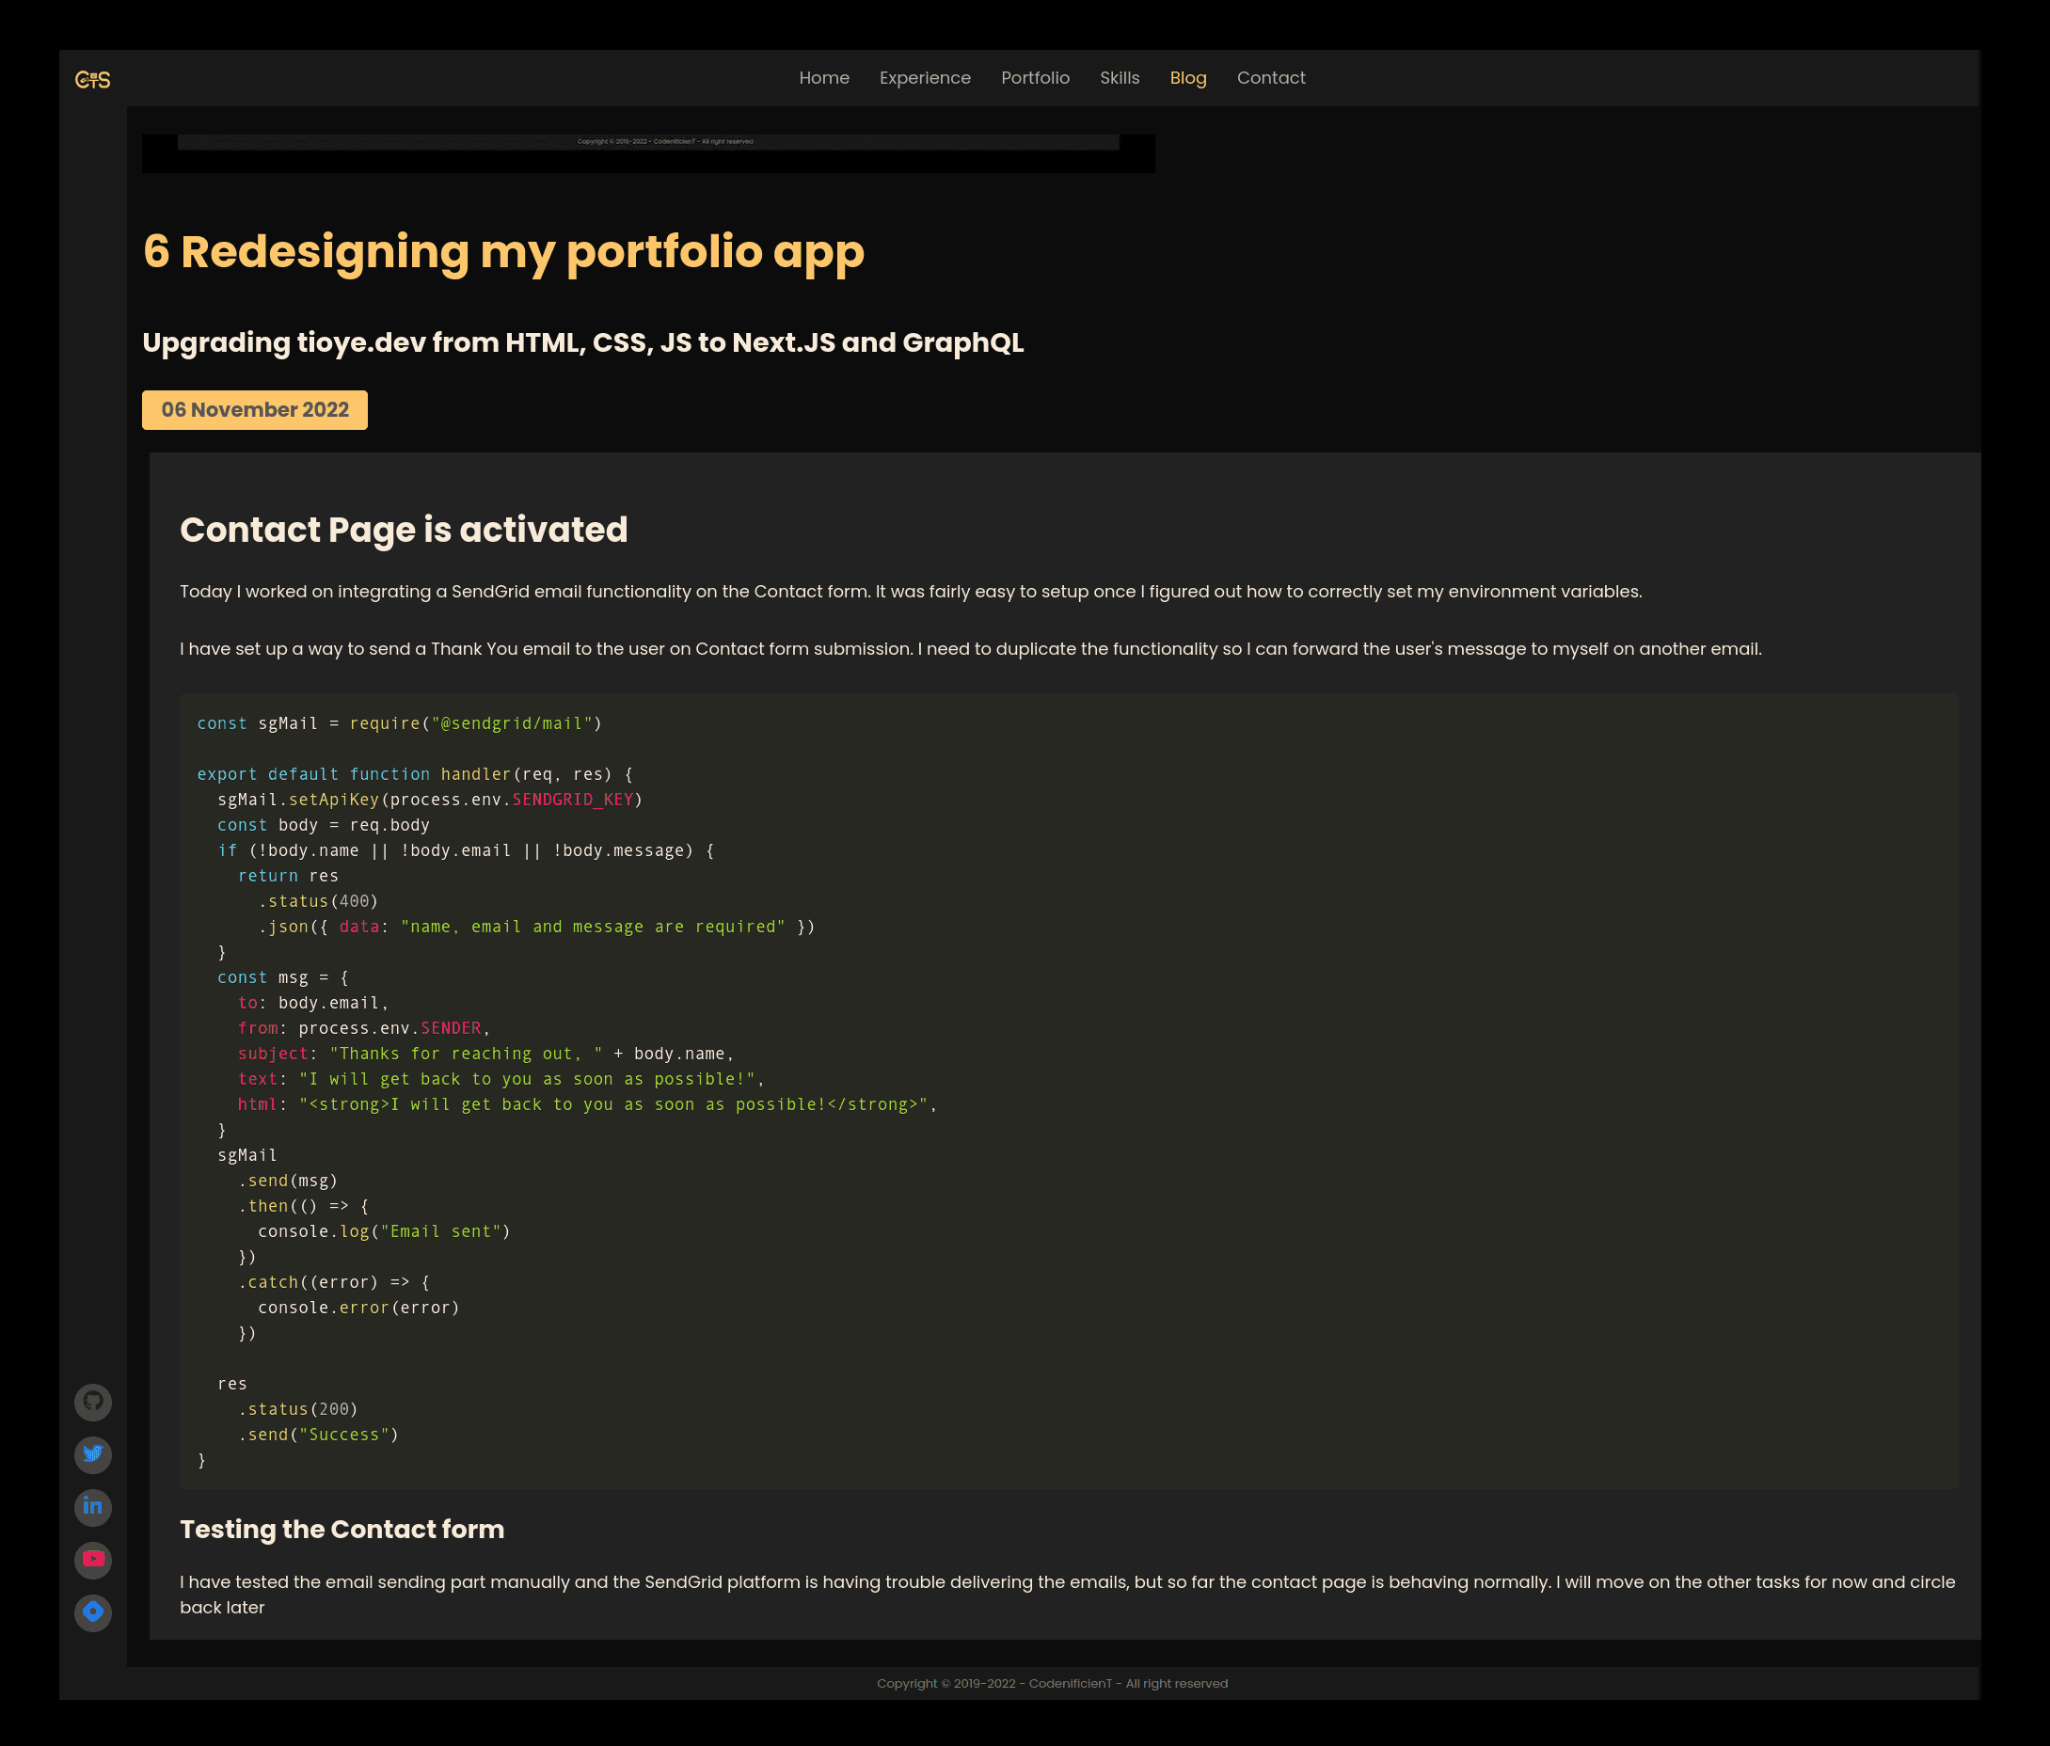
Task: Select the CTS logo in the header
Action: (93, 78)
